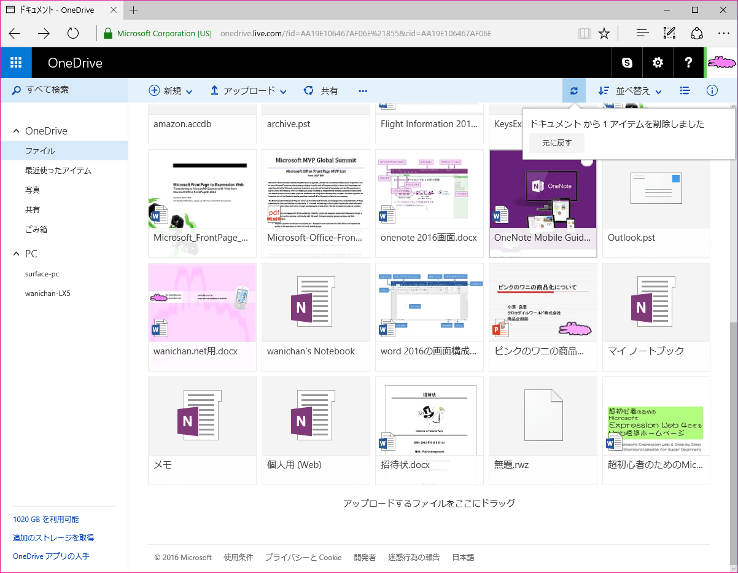Collapse the OneDrive section in sidebar
This screenshot has width=738, height=573.
click(16, 131)
